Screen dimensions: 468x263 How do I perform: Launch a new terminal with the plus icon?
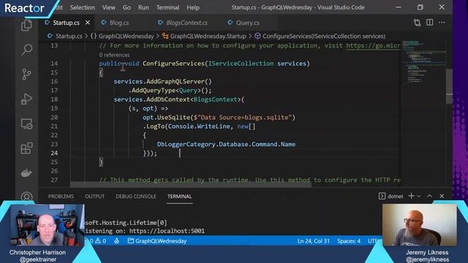pyautogui.click(x=411, y=196)
